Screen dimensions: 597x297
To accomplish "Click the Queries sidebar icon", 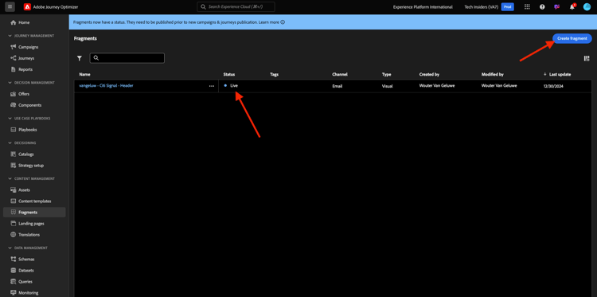I will [x=14, y=282].
